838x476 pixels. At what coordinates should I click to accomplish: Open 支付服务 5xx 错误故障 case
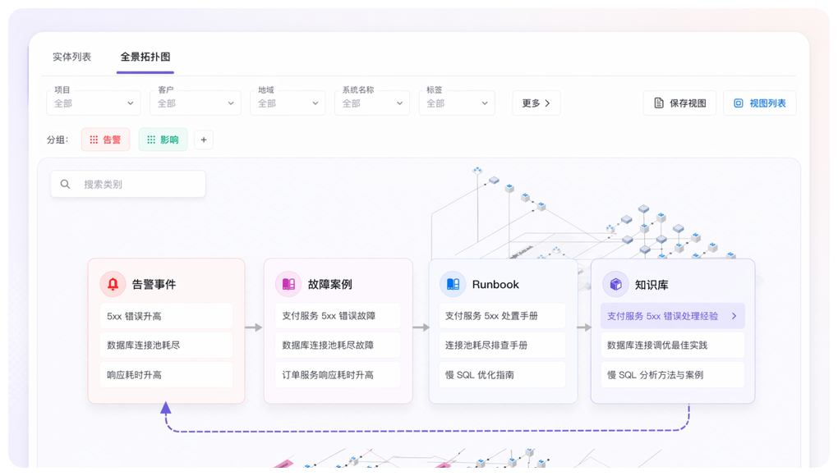click(x=338, y=316)
